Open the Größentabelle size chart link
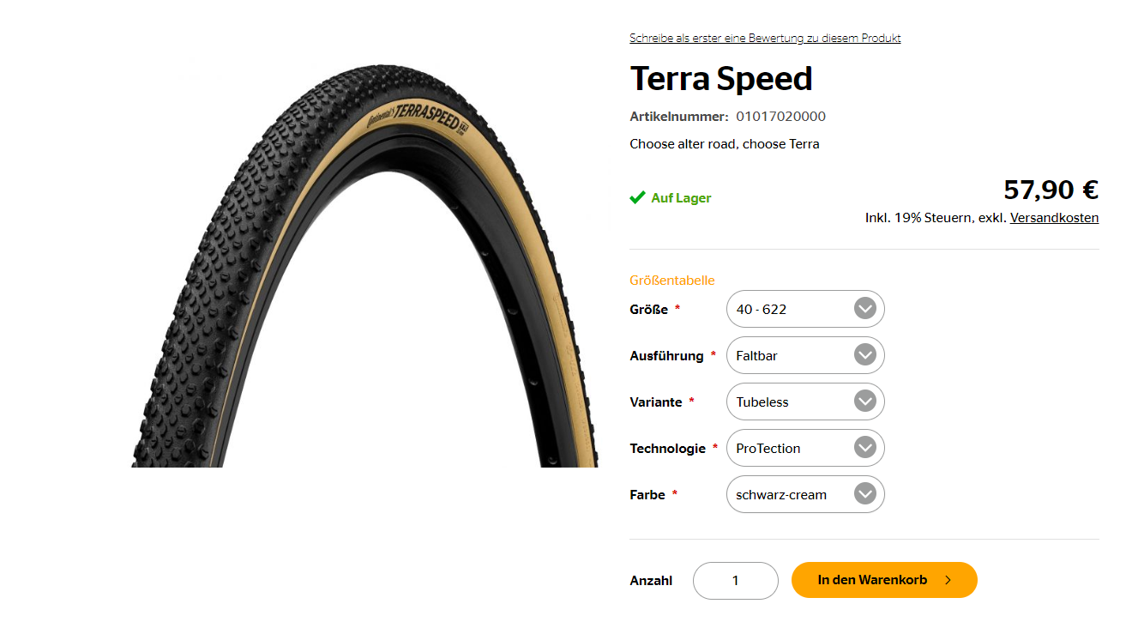1132x622 pixels. point(672,281)
